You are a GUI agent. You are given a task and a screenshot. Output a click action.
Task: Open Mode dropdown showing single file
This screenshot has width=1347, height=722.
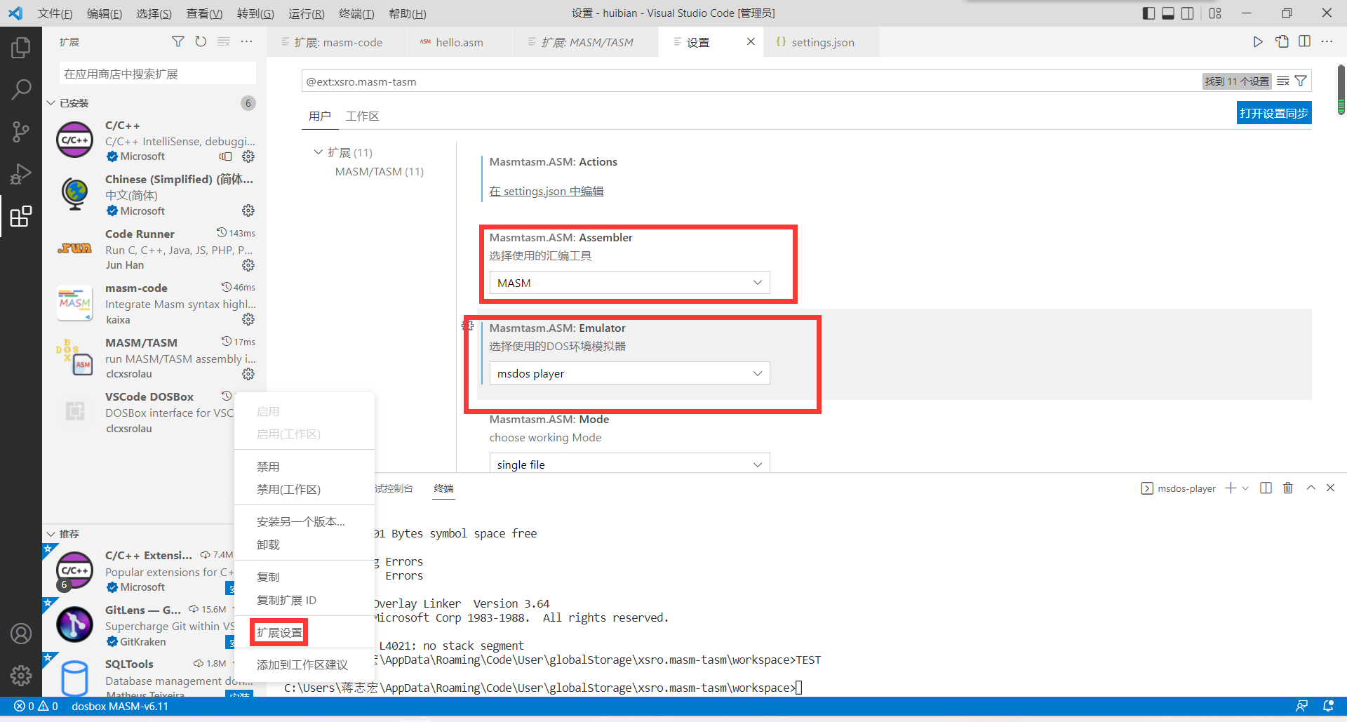pos(629,463)
